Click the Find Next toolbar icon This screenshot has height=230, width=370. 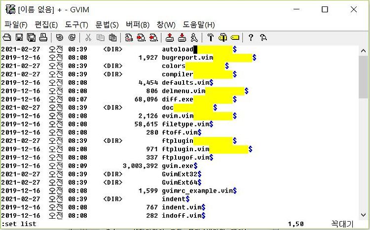point(141,37)
